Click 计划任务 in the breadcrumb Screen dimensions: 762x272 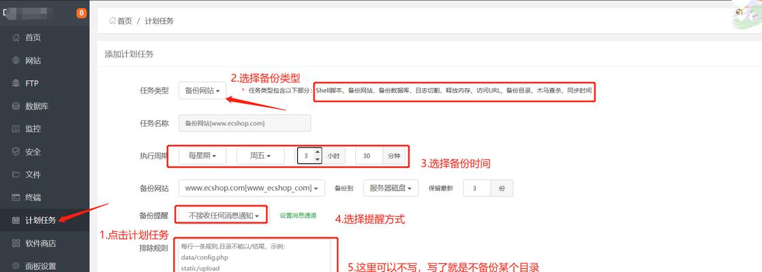point(159,21)
